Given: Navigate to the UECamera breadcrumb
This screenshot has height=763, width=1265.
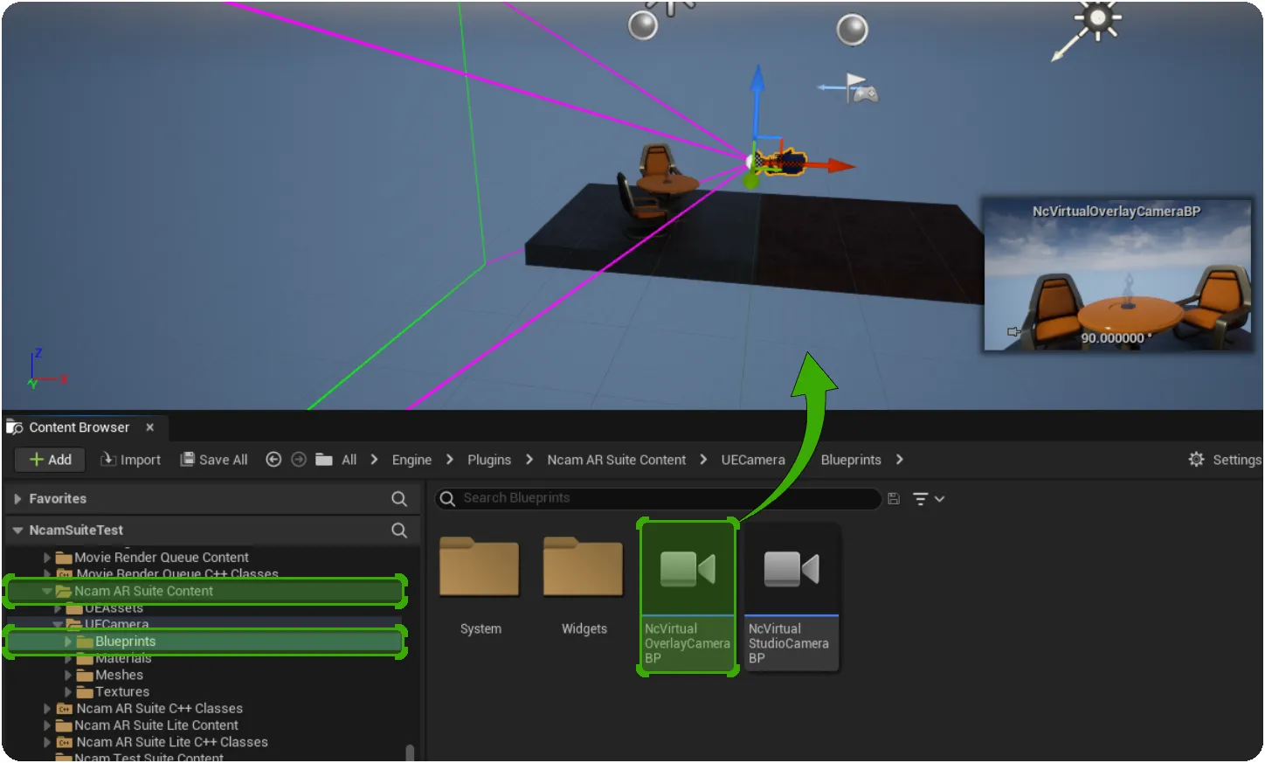Looking at the screenshot, I should [753, 460].
